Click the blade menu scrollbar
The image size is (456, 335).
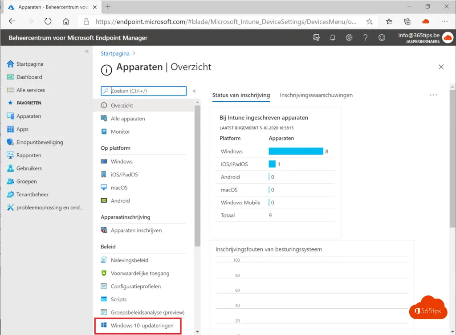click(197, 176)
